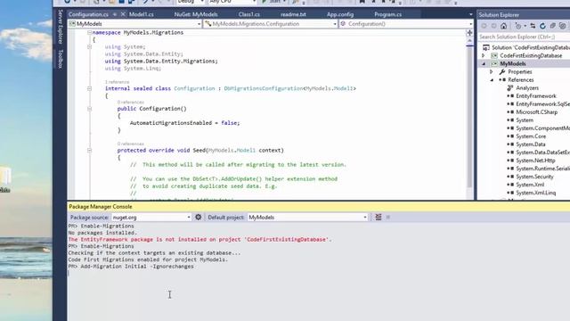Click the Properties wrench icon
The height and width of the screenshot is (321, 570).
pos(502,71)
